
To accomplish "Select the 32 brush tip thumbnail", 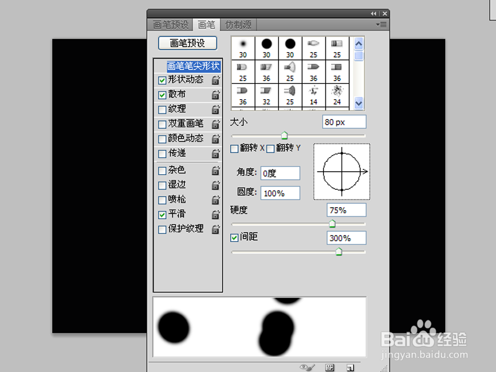I will click(x=267, y=95).
